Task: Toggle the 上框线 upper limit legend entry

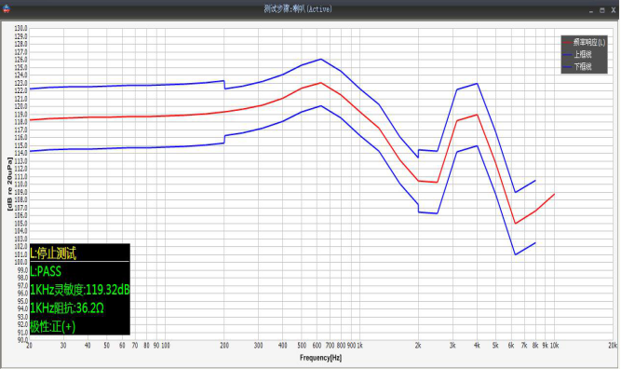Action: (578, 54)
